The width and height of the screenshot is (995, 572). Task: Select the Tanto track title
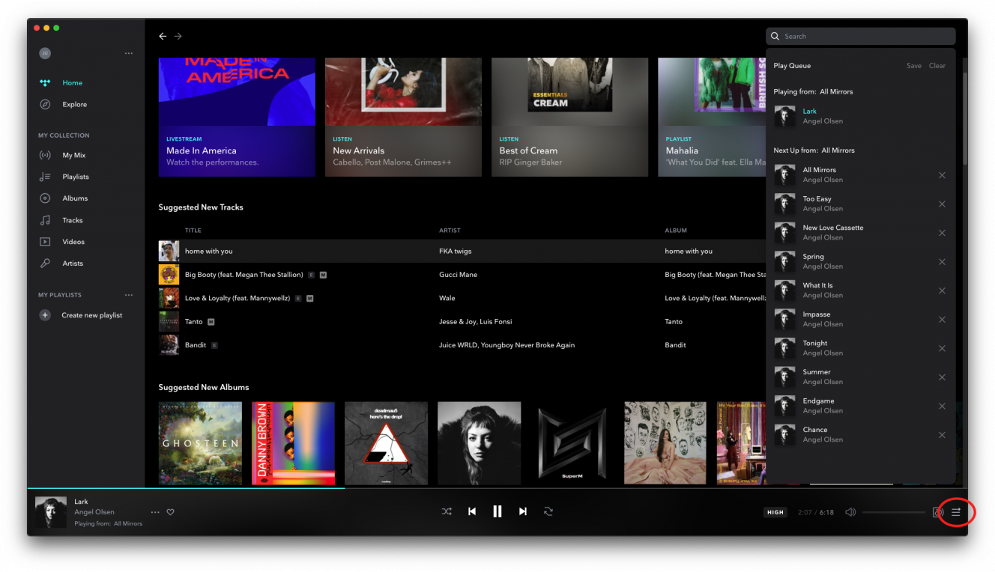pos(194,322)
